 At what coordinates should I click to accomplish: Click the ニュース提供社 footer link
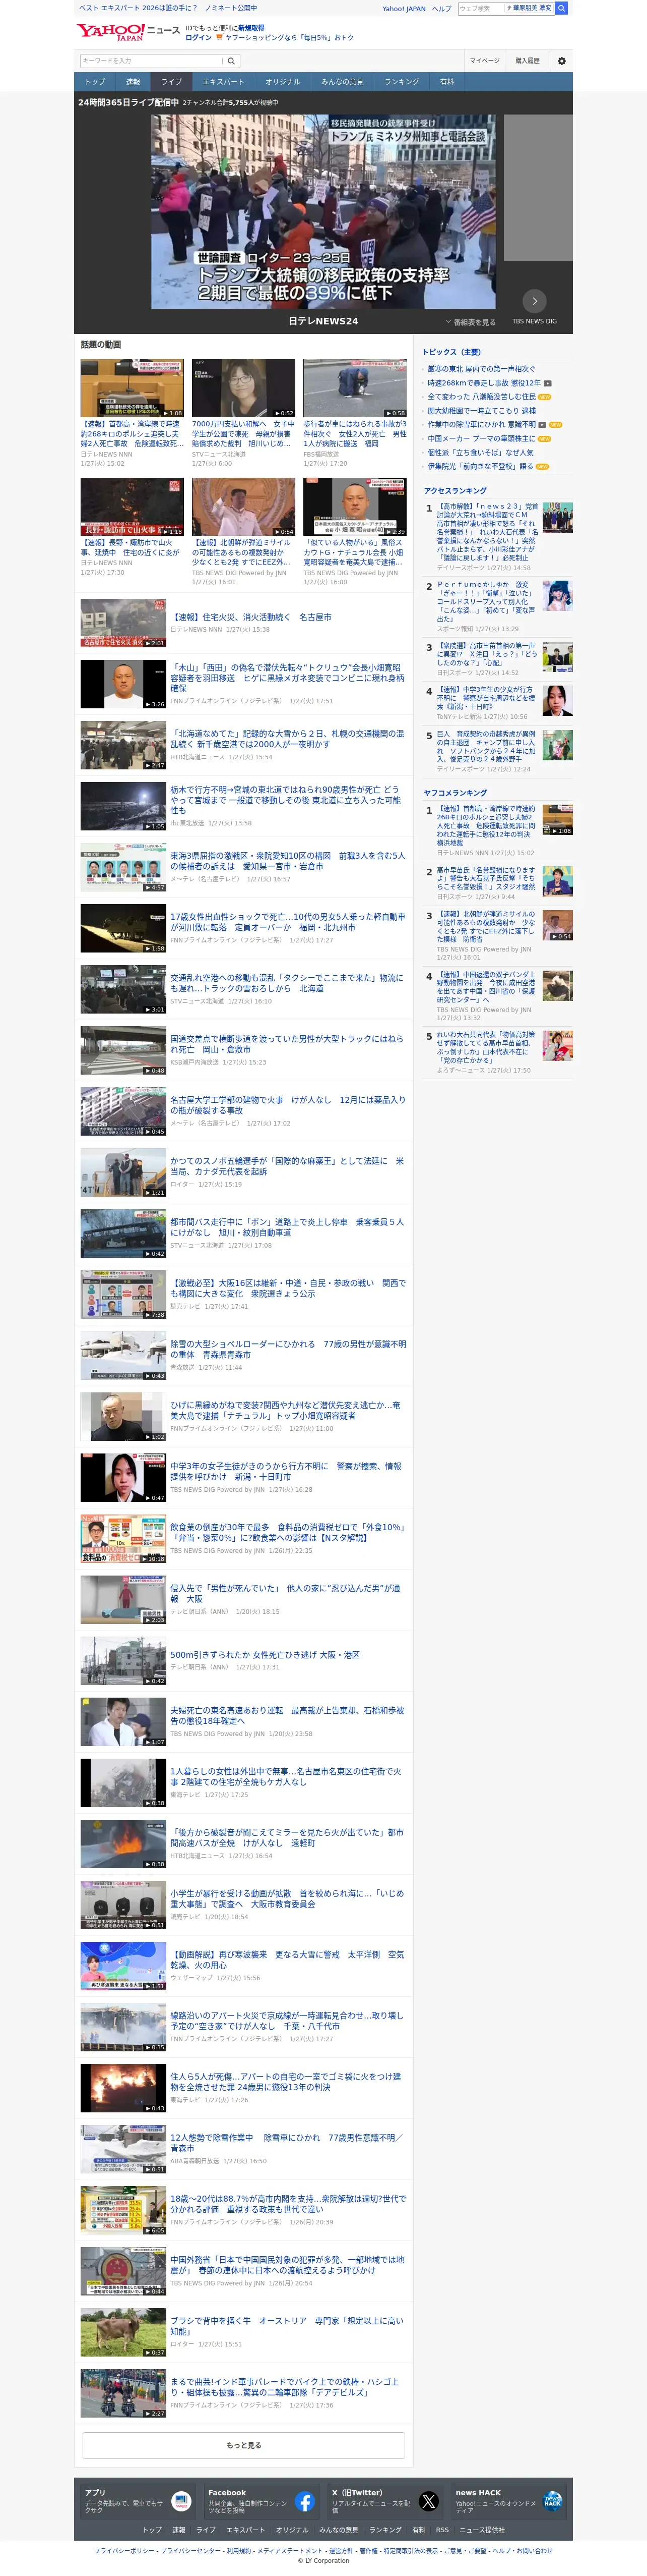pos(481,2529)
